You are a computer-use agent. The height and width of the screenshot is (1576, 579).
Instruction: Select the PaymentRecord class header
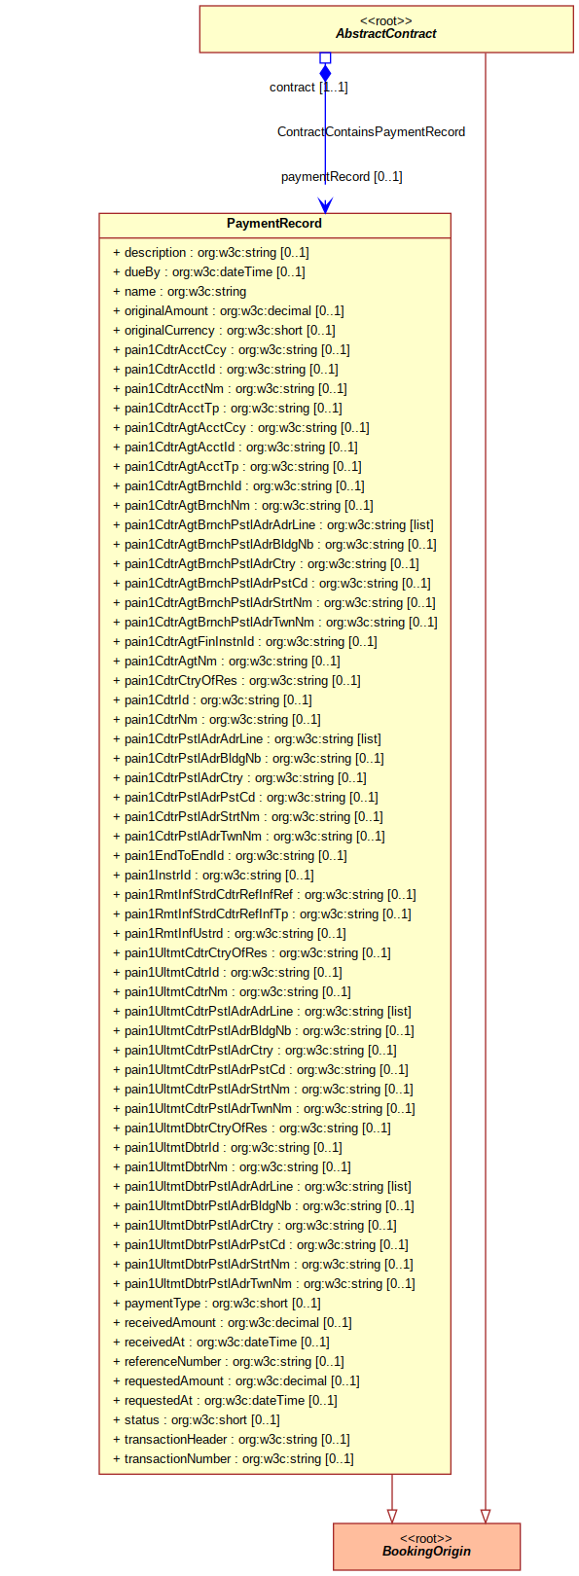[274, 224]
